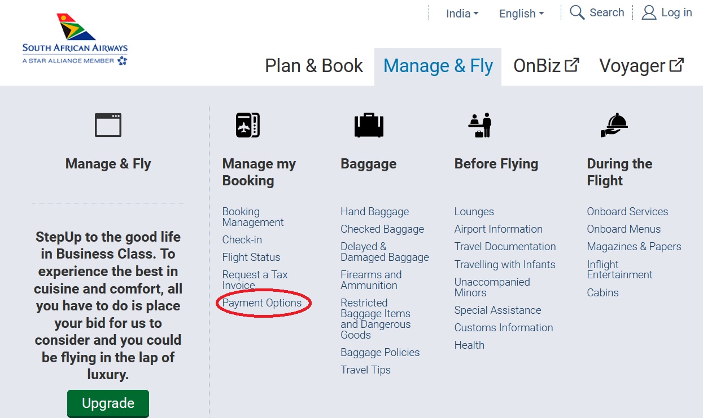
Task: Open the Payment Options link
Action: point(262,303)
